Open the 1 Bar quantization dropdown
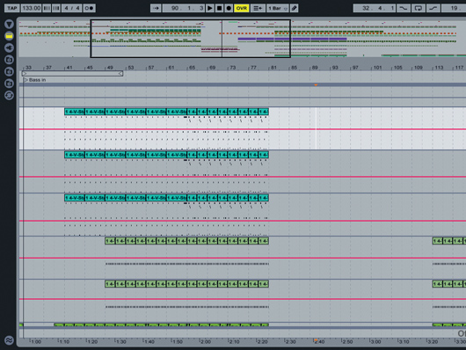Image resolution: width=466 pixels, height=350 pixels. 278,8
